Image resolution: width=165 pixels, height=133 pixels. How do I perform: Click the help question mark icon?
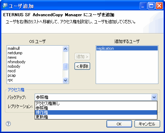(x=8, y=124)
